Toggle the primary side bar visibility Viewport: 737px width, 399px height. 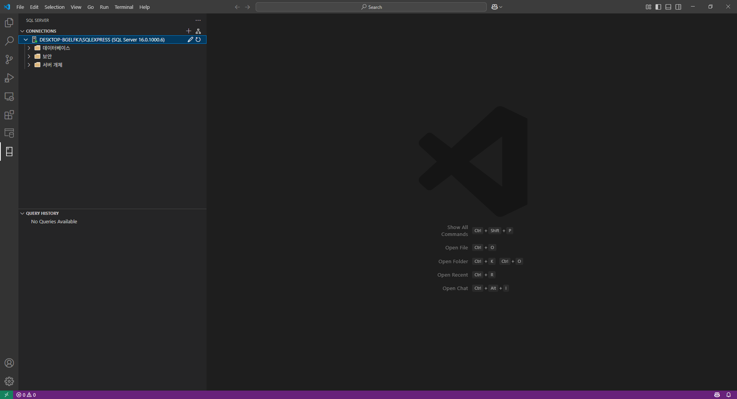point(658,7)
